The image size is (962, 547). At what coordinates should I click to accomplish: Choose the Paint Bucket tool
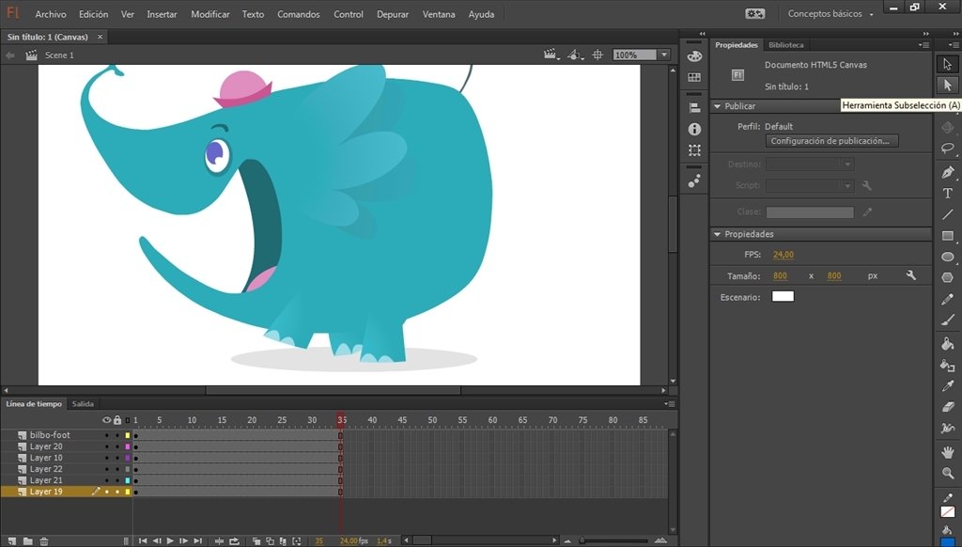[947, 343]
